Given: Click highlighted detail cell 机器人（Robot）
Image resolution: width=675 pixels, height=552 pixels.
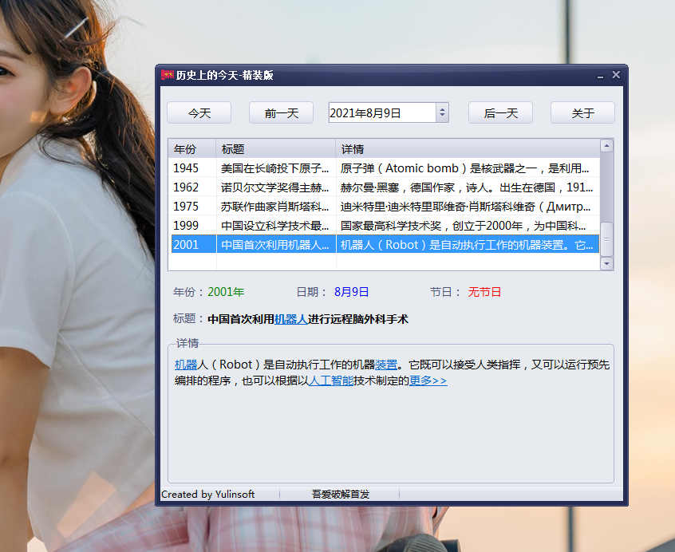Looking at the screenshot, I should click(468, 244).
